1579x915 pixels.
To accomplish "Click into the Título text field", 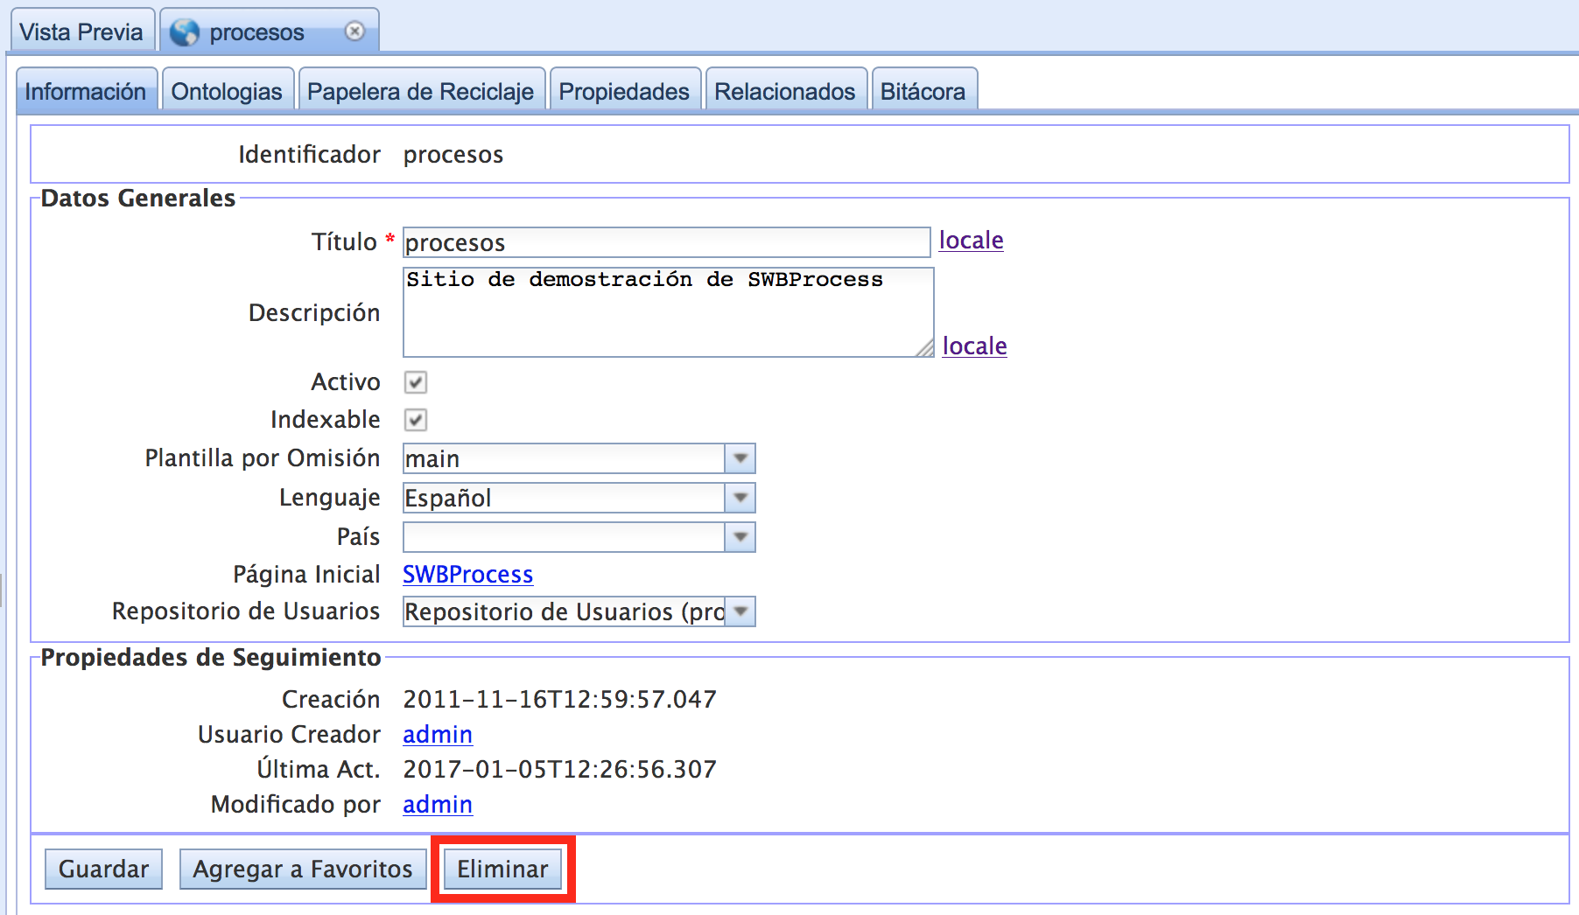I will click(x=666, y=242).
